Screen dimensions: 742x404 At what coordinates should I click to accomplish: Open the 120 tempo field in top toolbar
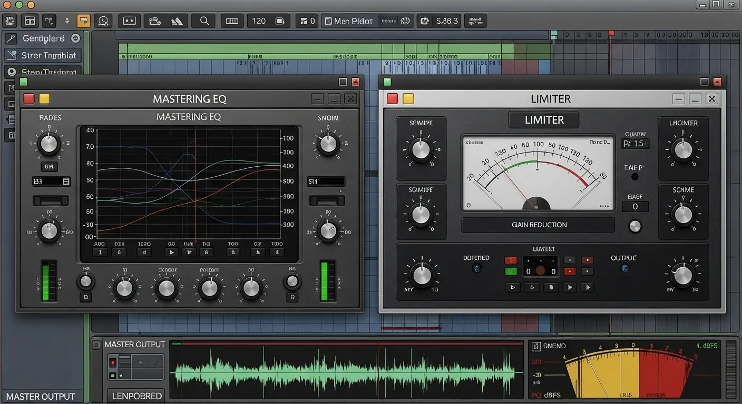[268, 21]
